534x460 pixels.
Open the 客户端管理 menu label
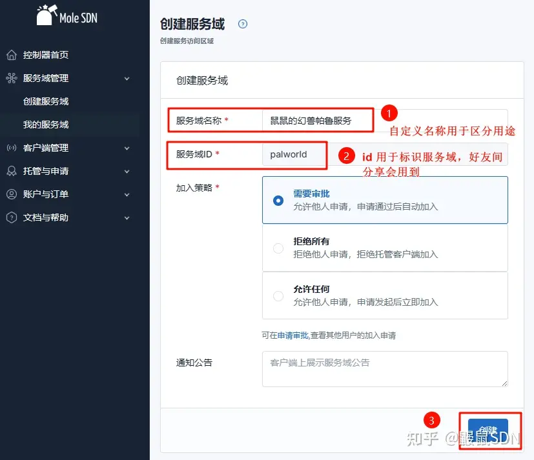[46, 148]
